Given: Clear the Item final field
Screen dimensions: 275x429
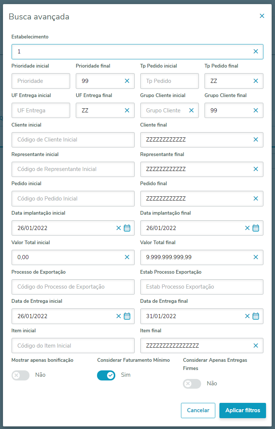Looking at the screenshot, I should click(256, 346).
